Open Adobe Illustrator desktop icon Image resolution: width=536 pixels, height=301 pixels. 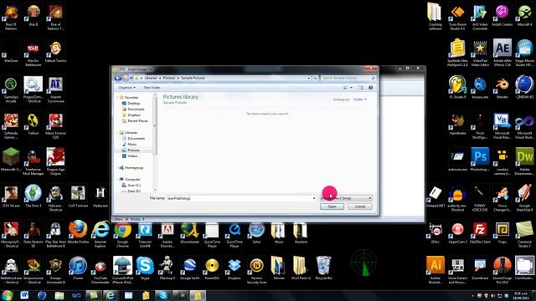[435, 269]
